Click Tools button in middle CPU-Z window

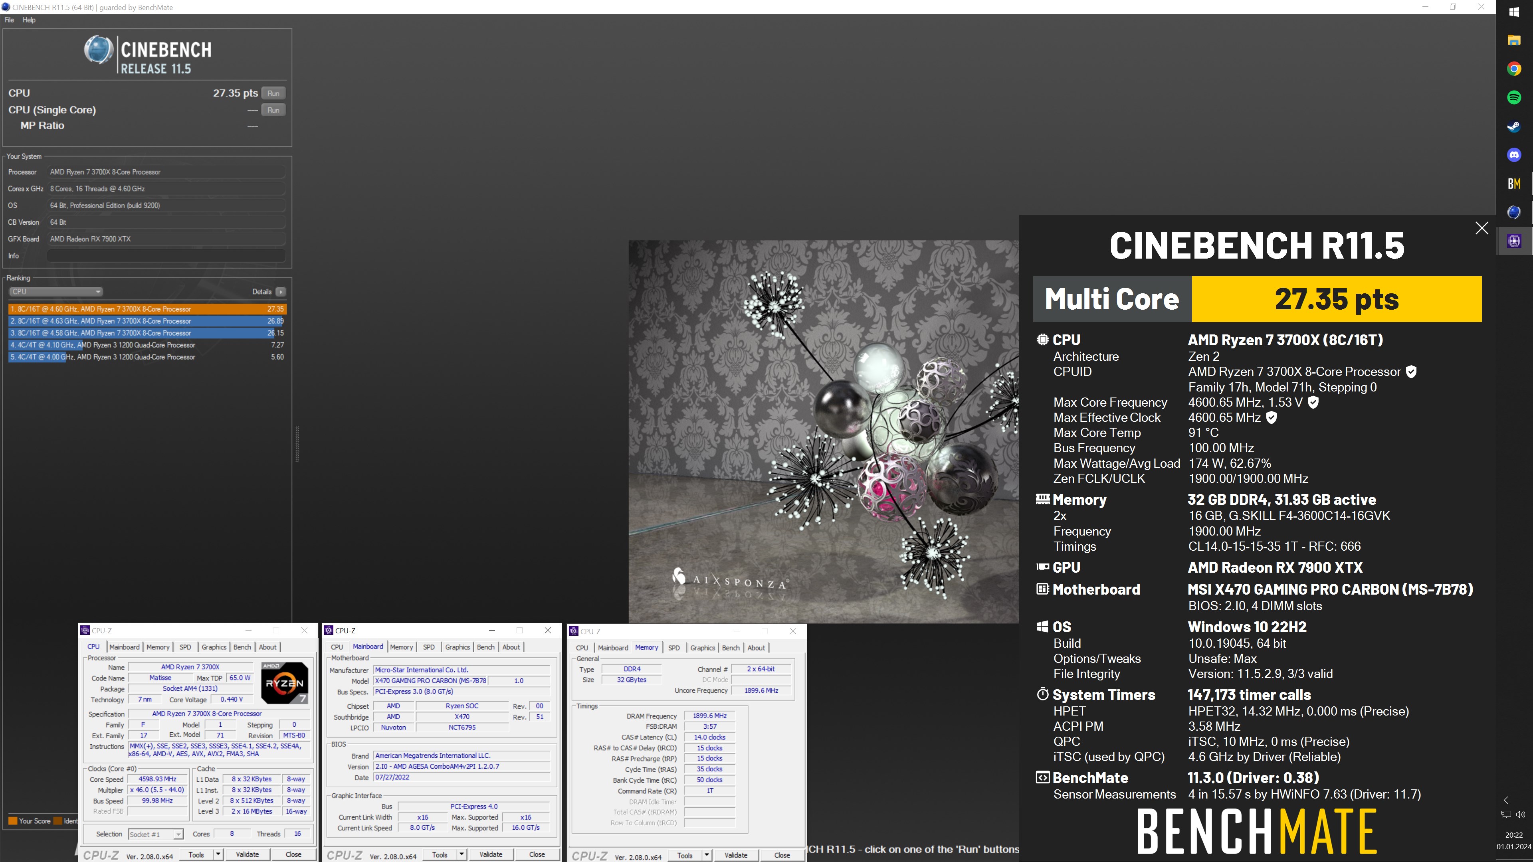[440, 854]
